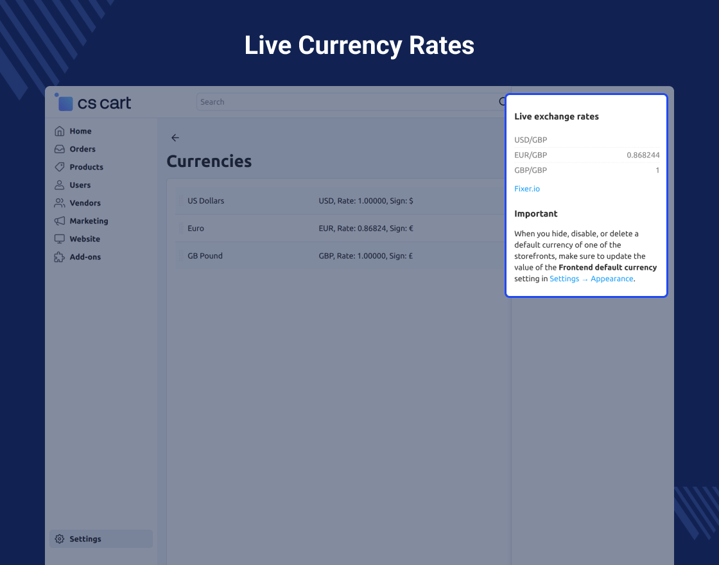Click the CS-Cart logo
Image resolution: width=719 pixels, height=565 pixels.
(94, 102)
